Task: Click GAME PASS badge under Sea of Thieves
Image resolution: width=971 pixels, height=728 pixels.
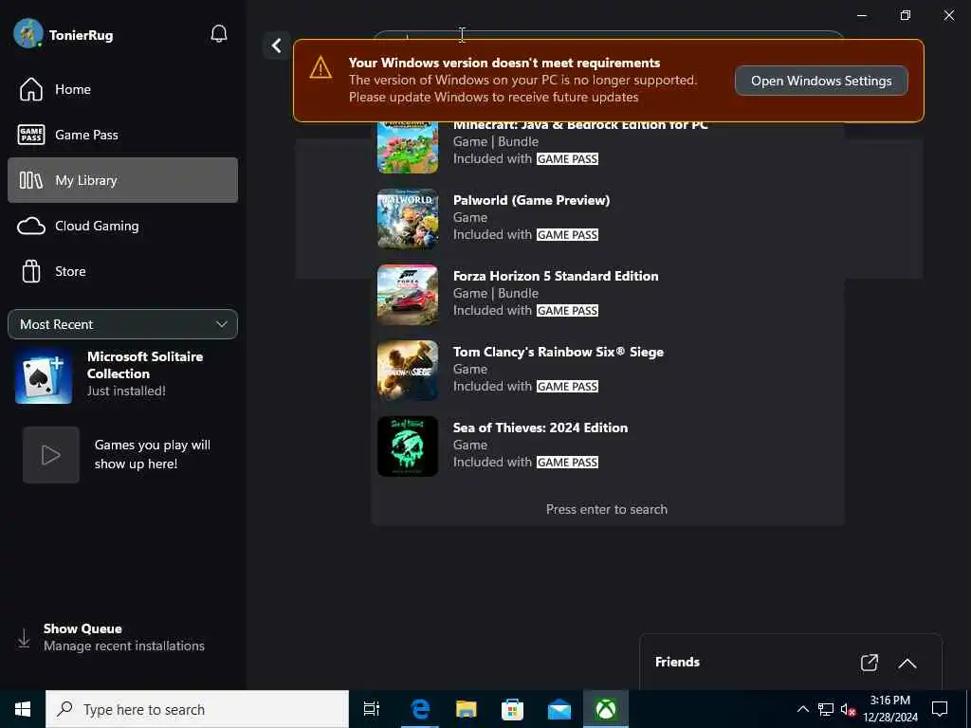Action: 567,463
